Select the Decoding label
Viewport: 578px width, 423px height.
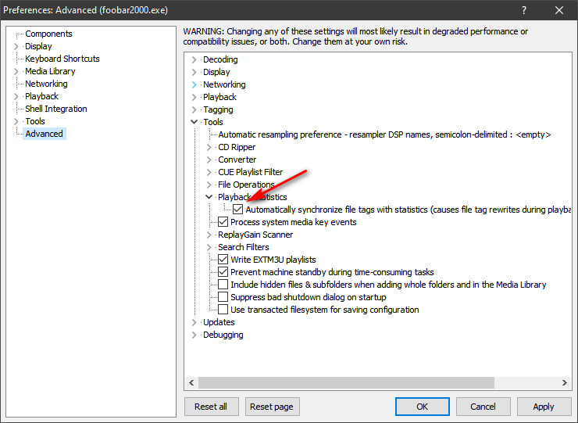coord(220,59)
